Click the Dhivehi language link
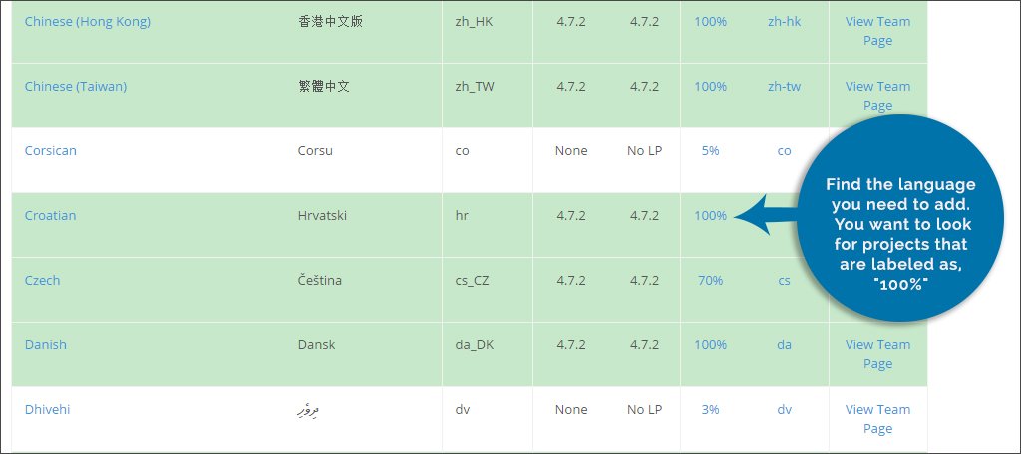 pyautogui.click(x=47, y=409)
